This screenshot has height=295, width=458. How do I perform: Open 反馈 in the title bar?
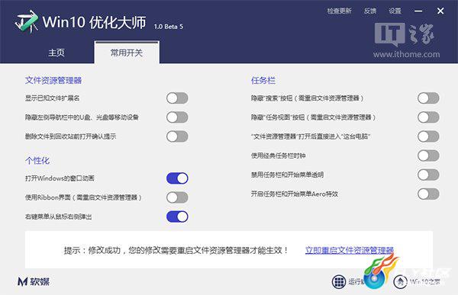coord(370,11)
